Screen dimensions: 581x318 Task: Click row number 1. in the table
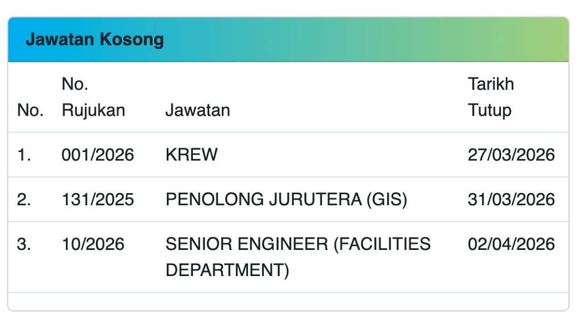(x=24, y=155)
